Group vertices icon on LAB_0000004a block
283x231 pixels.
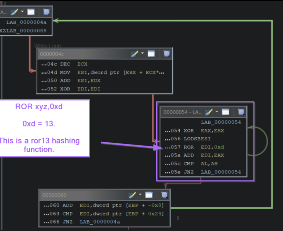[x=46, y=12]
